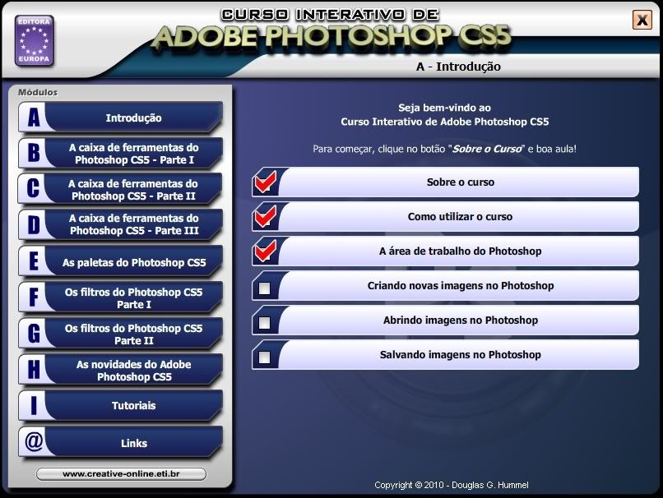Open module B caixa de ferramentas Parte I
Viewport: 663px width, 498px height.
click(x=120, y=154)
